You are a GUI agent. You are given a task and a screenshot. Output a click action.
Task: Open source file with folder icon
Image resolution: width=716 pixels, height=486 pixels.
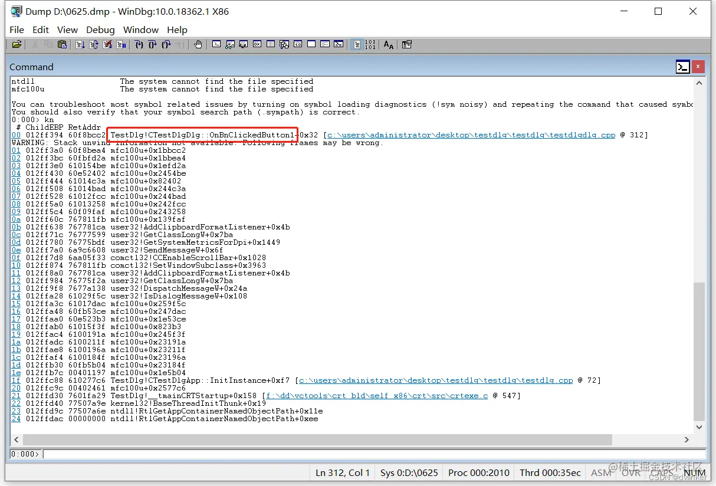[17, 44]
